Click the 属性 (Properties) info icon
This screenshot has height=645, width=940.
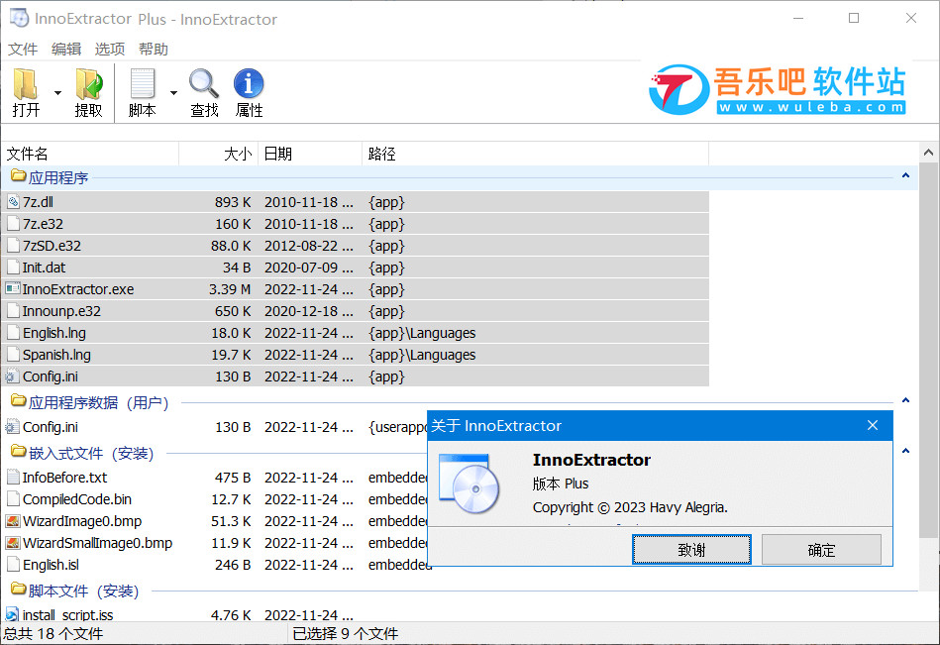point(249,83)
